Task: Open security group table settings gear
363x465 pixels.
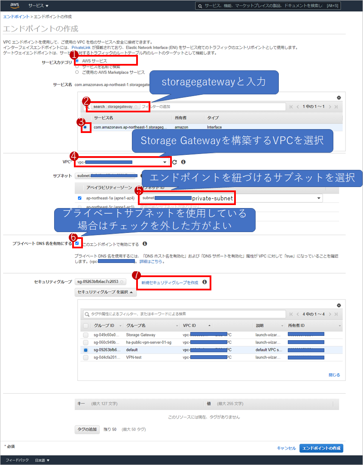Action: pos(339,305)
